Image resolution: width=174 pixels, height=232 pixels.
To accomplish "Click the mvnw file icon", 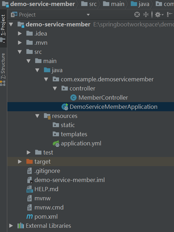I will click(x=30, y=199).
